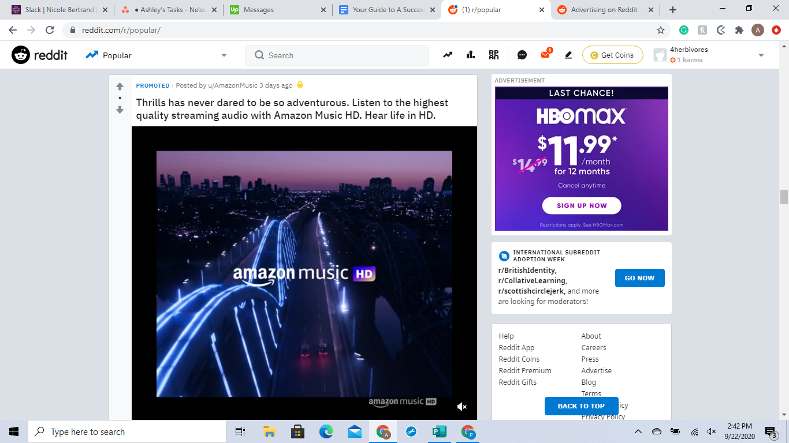Click the taskbar clock showing 2:42 PM
The width and height of the screenshot is (789, 443).
pyautogui.click(x=739, y=431)
